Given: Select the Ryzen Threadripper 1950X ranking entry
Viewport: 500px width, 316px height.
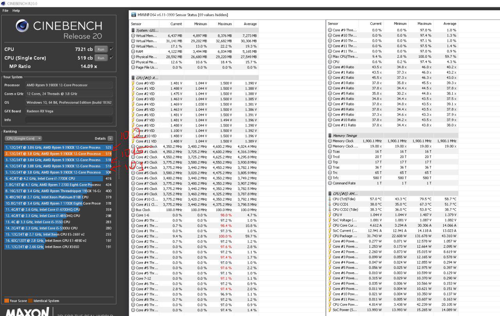Looking at the screenshot, I should (59, 191).
